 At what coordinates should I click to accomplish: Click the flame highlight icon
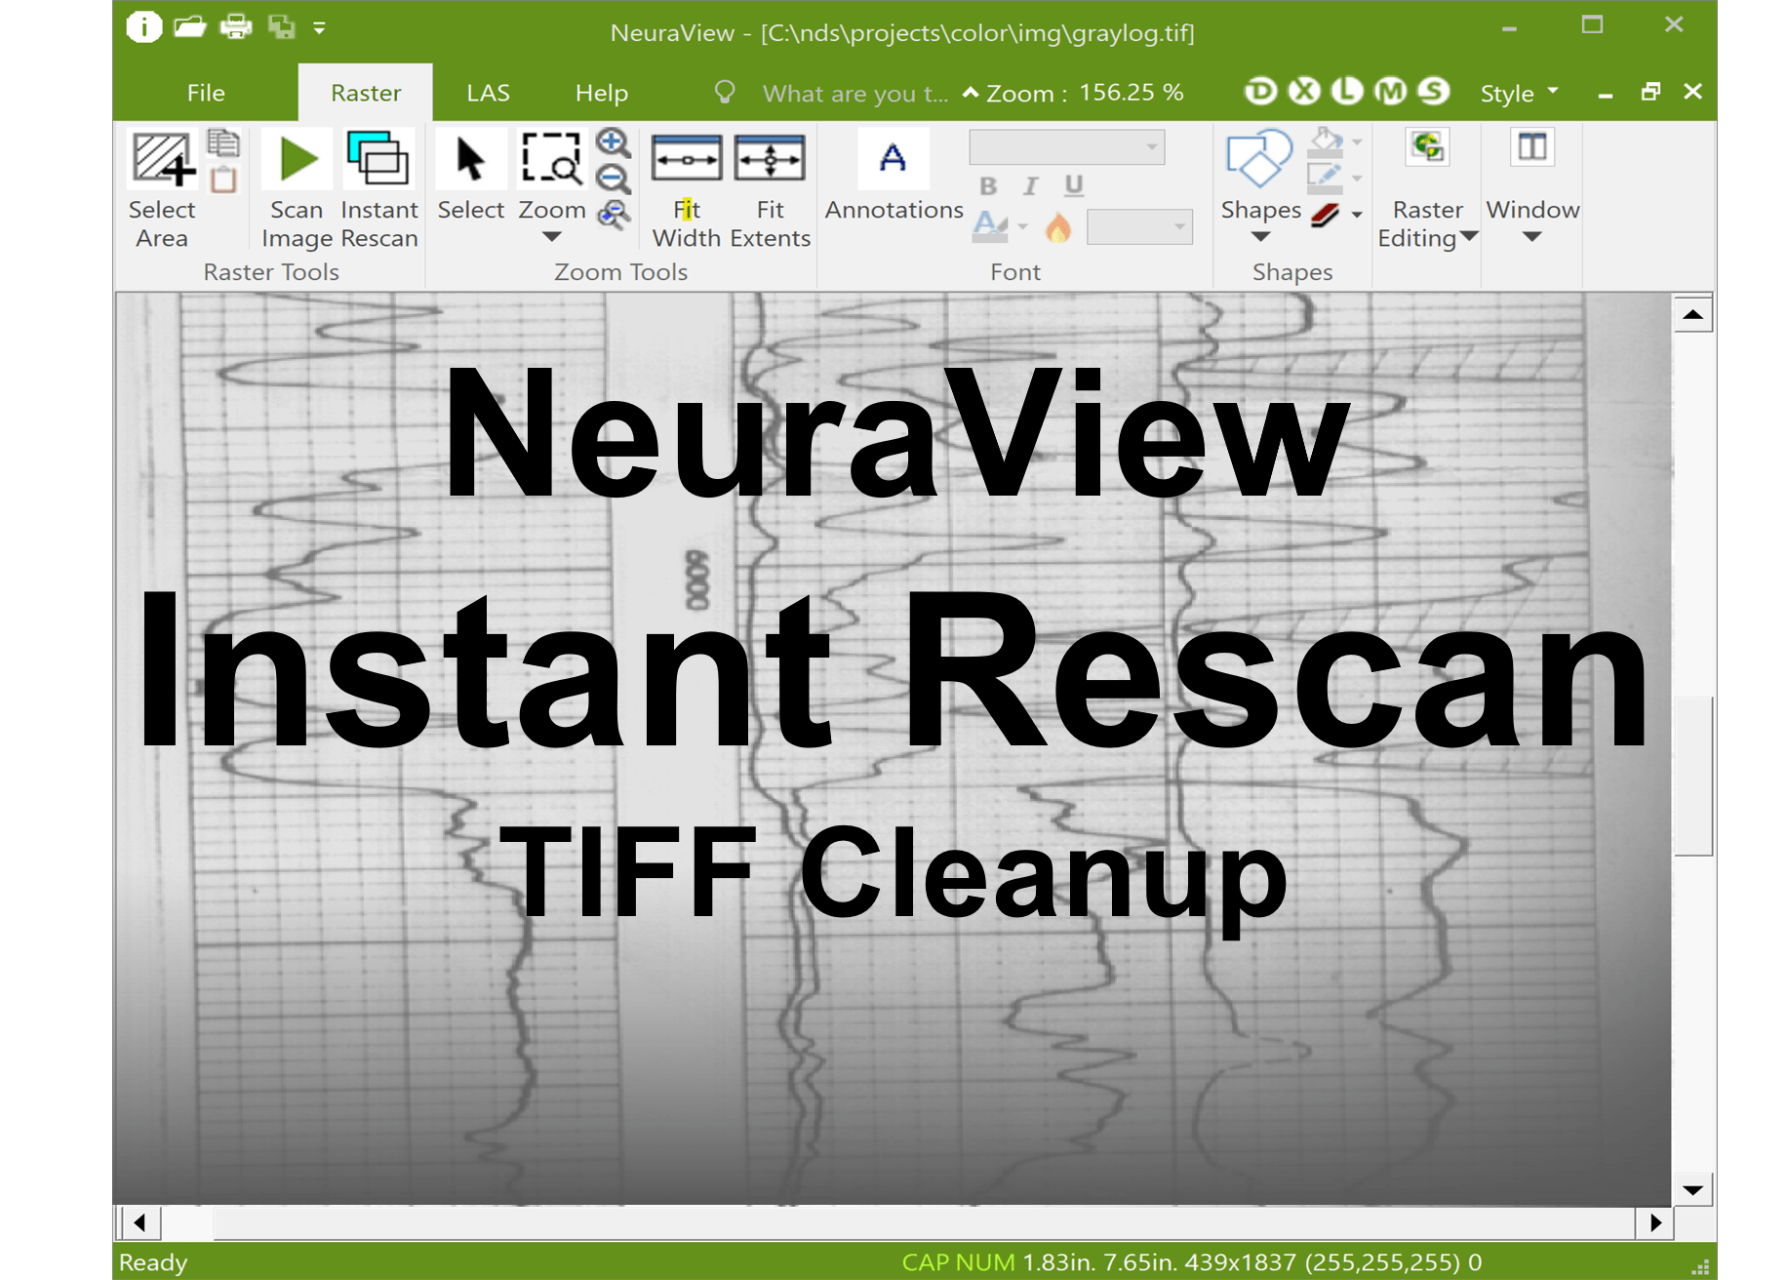point(1058,227)
